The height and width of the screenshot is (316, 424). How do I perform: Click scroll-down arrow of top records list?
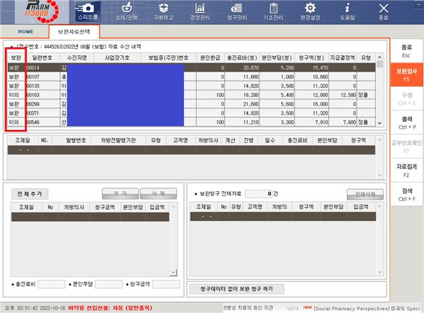[380, 123]
